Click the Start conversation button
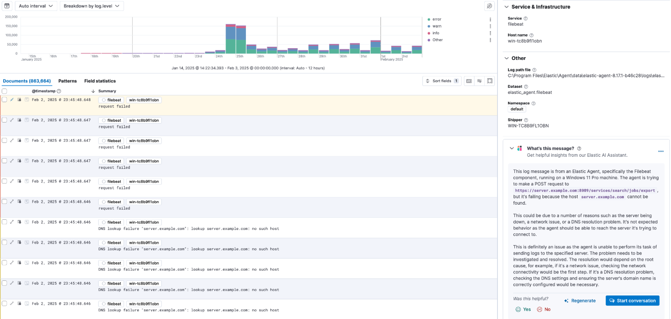671x319 pixels. pyautogui.click(x=632, y=300)
